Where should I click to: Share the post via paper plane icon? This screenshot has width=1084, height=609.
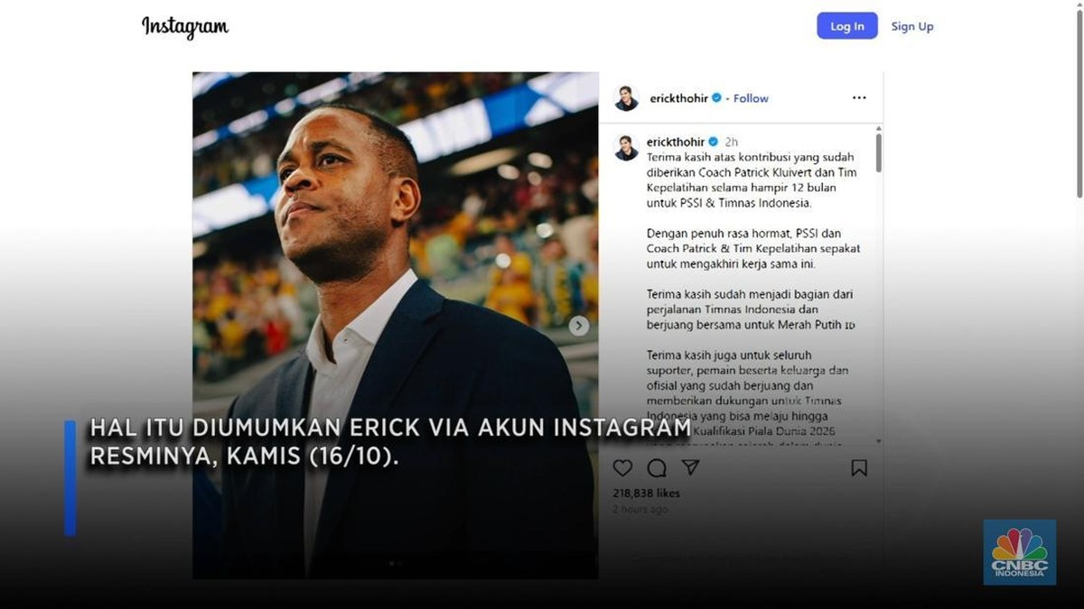(x=691, y=467)
